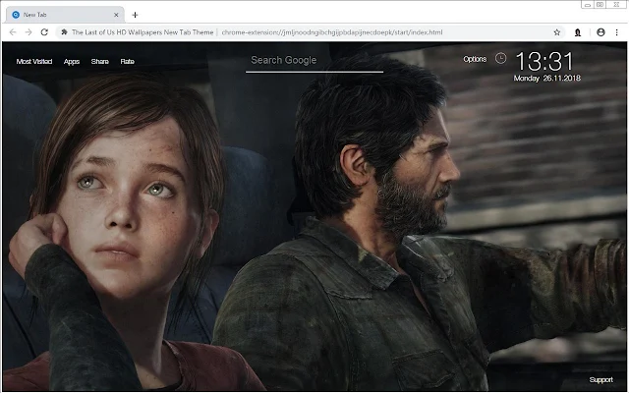
Task: Open the Options link
Action: [x=475, y=59]
